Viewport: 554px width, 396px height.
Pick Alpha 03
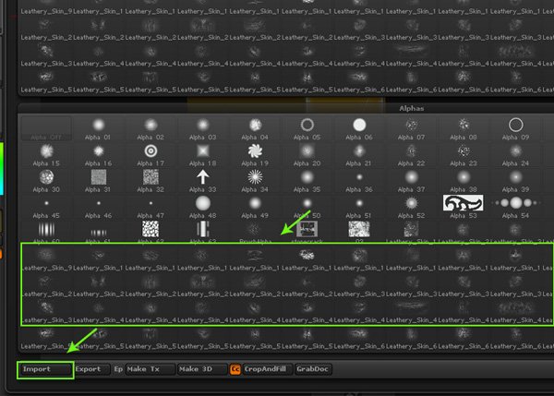(x=202, y=129)
